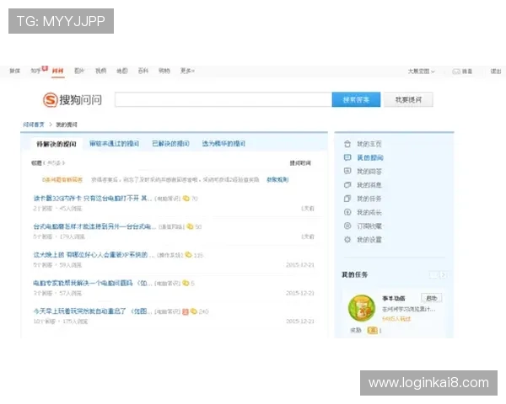Click the coin icon beside reward 5
Viewport: 506px width, 404px height.
click(x=186, y=283)
